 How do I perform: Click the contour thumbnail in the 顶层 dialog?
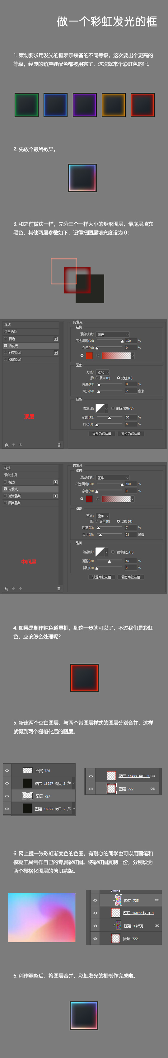pos(100,408)
